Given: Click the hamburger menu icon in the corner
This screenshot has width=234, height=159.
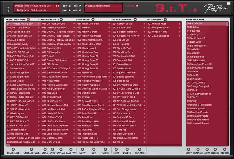Looking at the screenshot, I should click(x=228, y=3).
